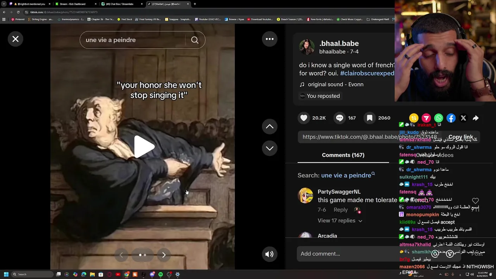Switch to Stream - Kick Dashboard tab

click(x=73, y=4)
